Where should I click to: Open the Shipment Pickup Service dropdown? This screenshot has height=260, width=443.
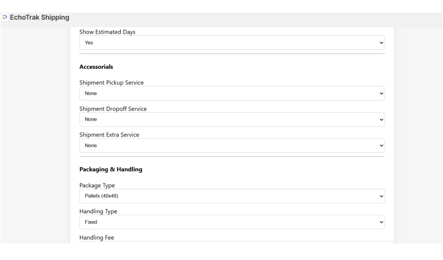(232, 93)
